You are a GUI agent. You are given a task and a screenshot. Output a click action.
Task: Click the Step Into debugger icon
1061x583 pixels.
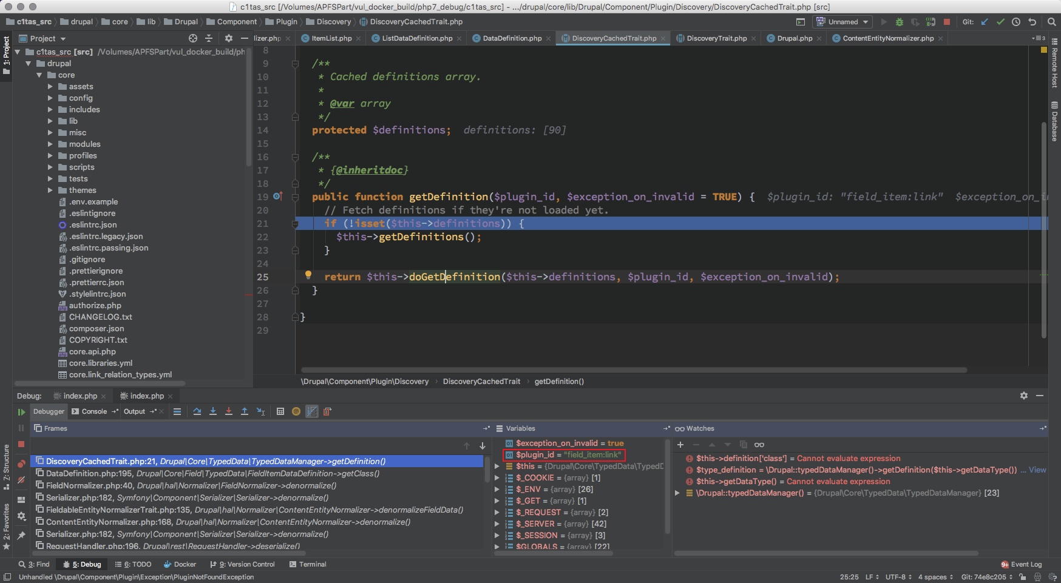point(213,411)
